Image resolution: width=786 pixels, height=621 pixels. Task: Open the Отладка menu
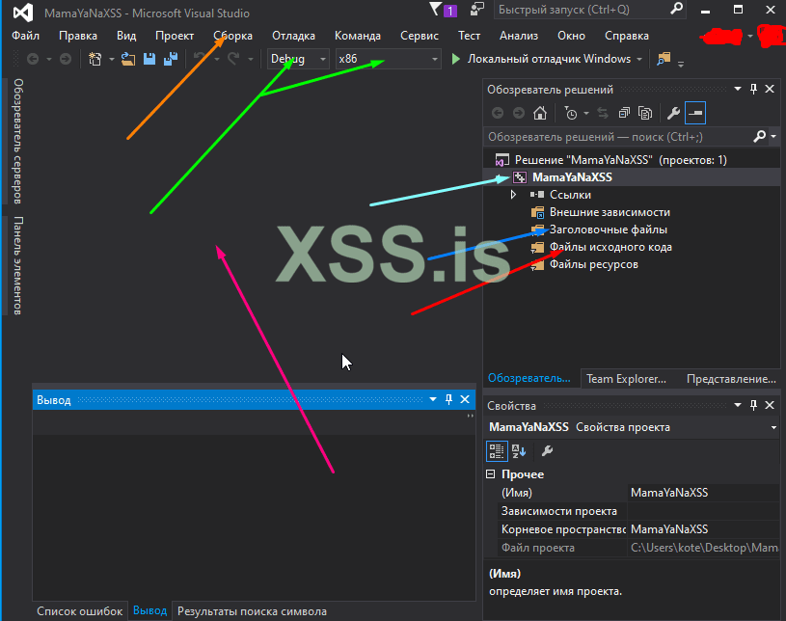(x=294, y=36)
